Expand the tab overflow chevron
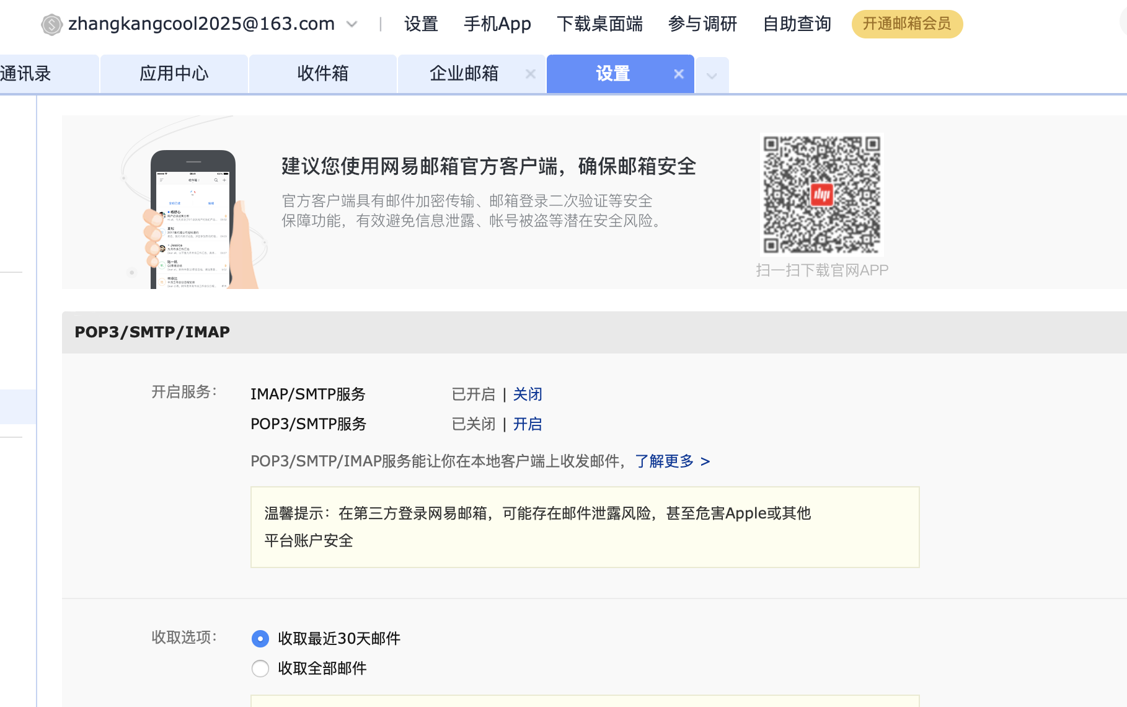Screen dimensions: 1127x707 click(712, 76)
